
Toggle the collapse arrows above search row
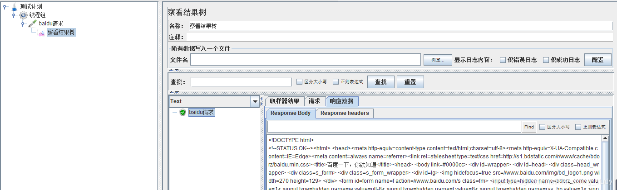(174, 70)
